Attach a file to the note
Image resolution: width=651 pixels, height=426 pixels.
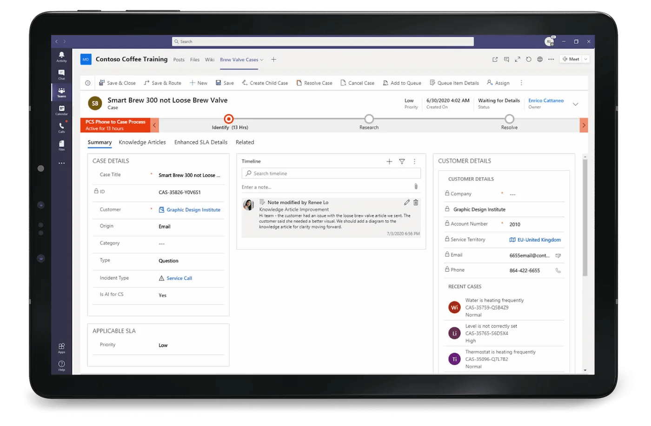(x=416, y=186)
